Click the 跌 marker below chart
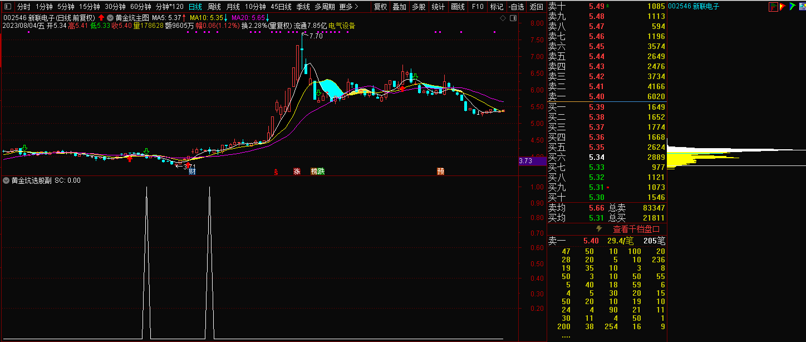The height and width of the screenshot is (342, 806). pyautogui.click(x=321, y=172)
